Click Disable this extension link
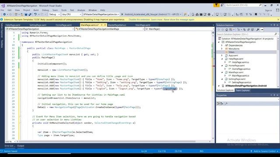 (139, 20)
